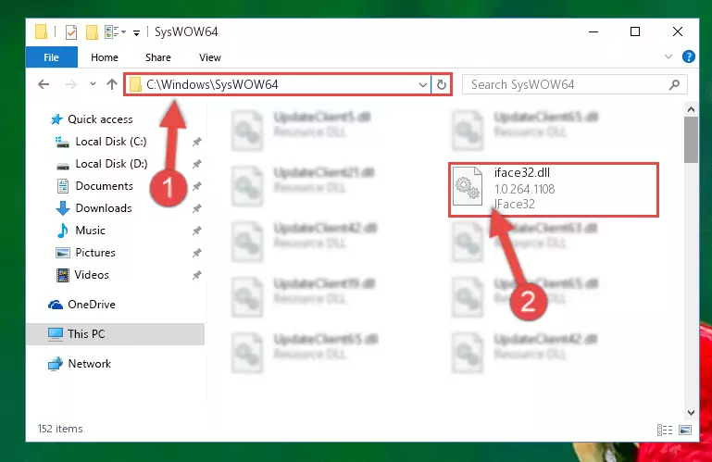
Task: Open Local Disk (C:) in the sidebar
Action: pos(111,142)
